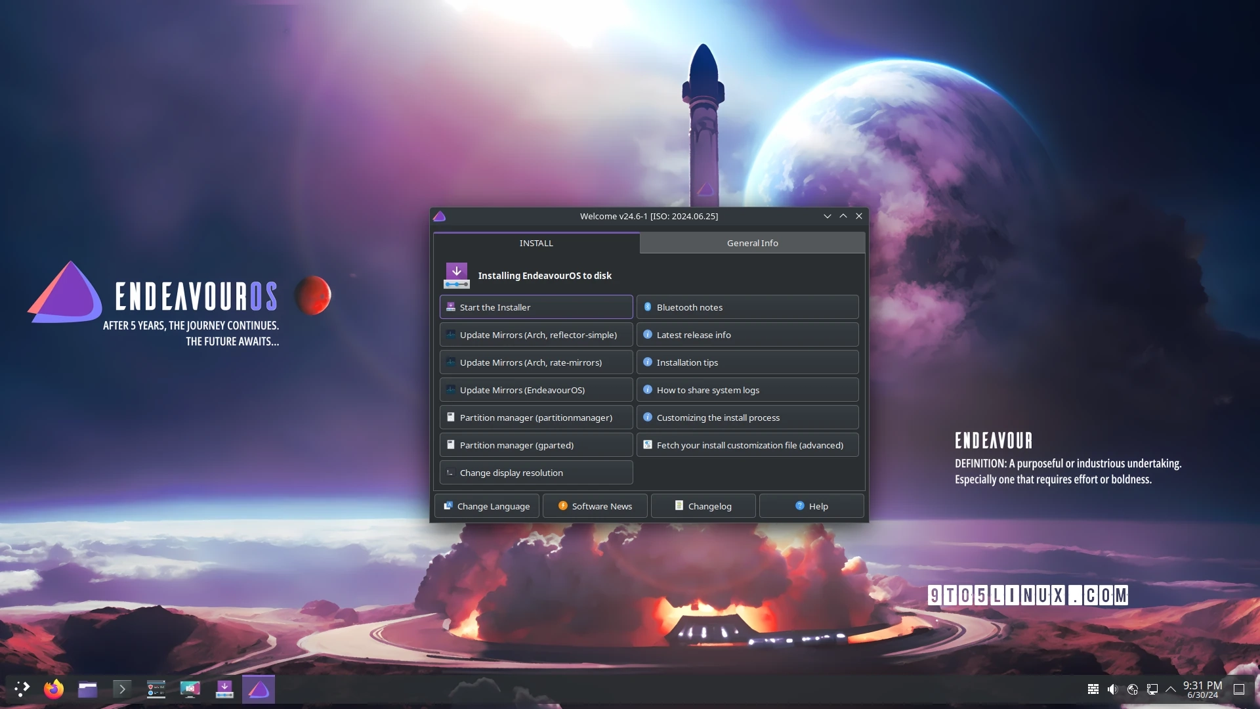Click the screenshot tool taskbar icon
Screen dimensions: 1260x709
click(x=190, y=689)
